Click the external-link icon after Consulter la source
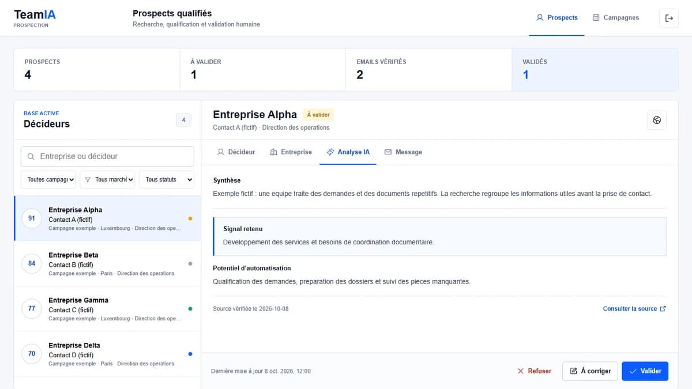This screenshot has height=389, width=692. click(663, 309)
